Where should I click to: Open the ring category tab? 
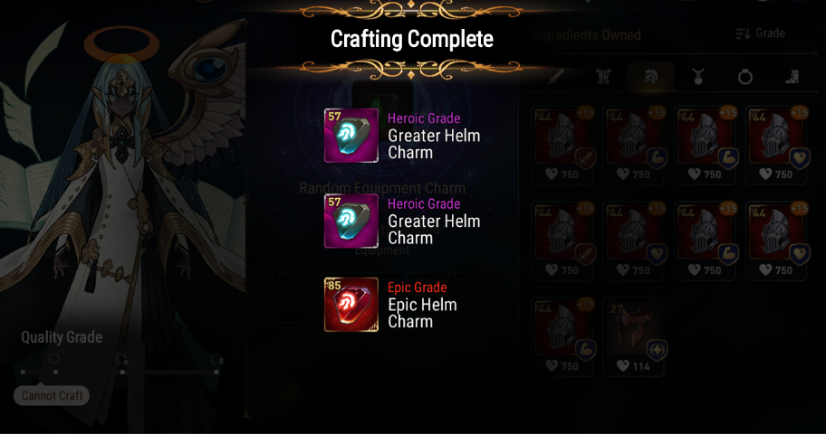point(744,78)
